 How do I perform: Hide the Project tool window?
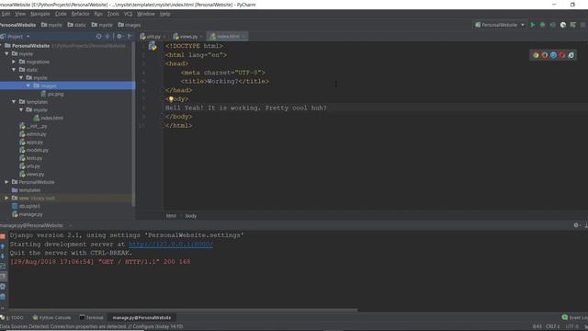(130, 37)
